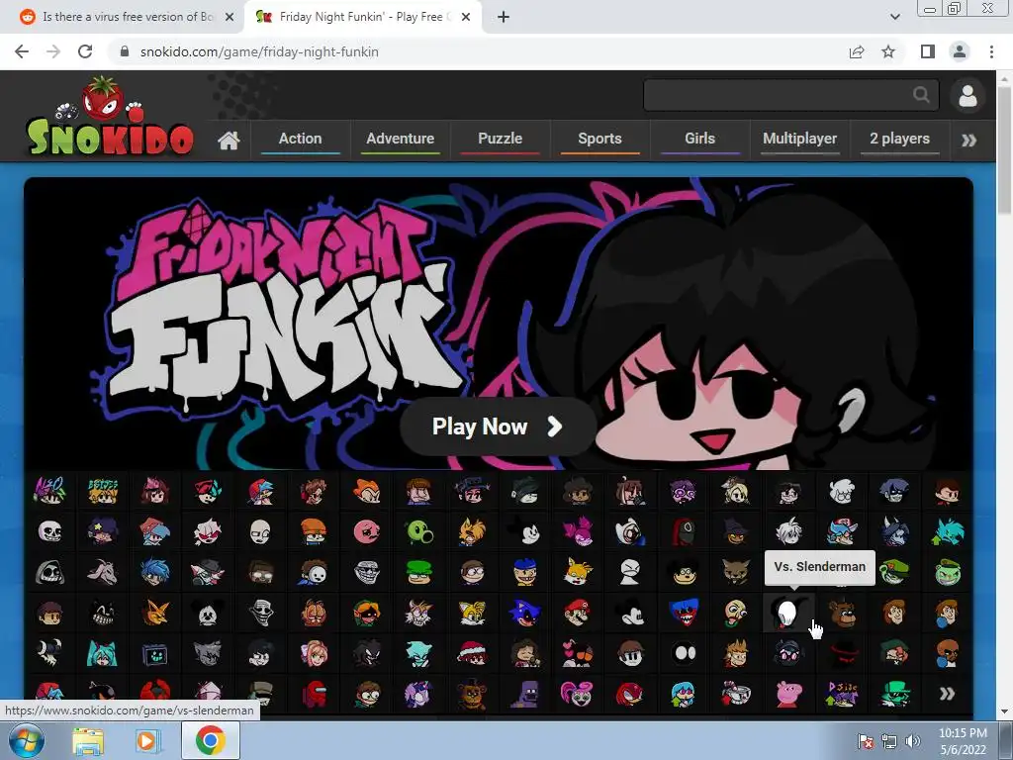Select the green Flippy bear icon

[x=947, y=572]
